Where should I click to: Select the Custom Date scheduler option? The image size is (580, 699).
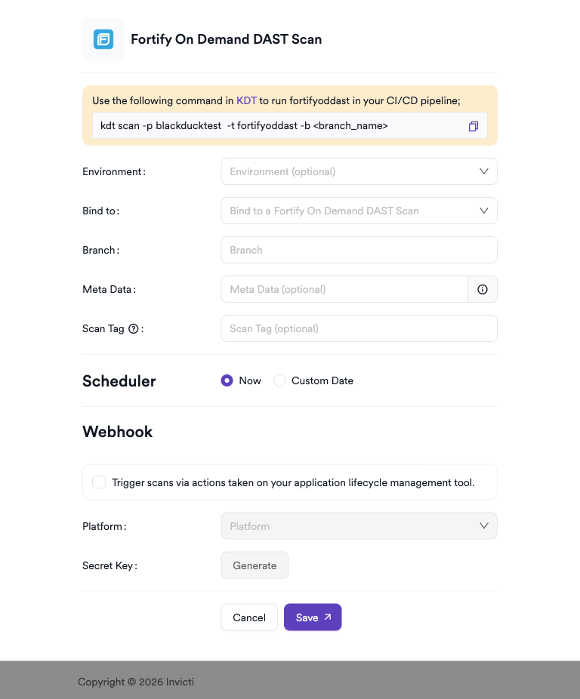279,380
